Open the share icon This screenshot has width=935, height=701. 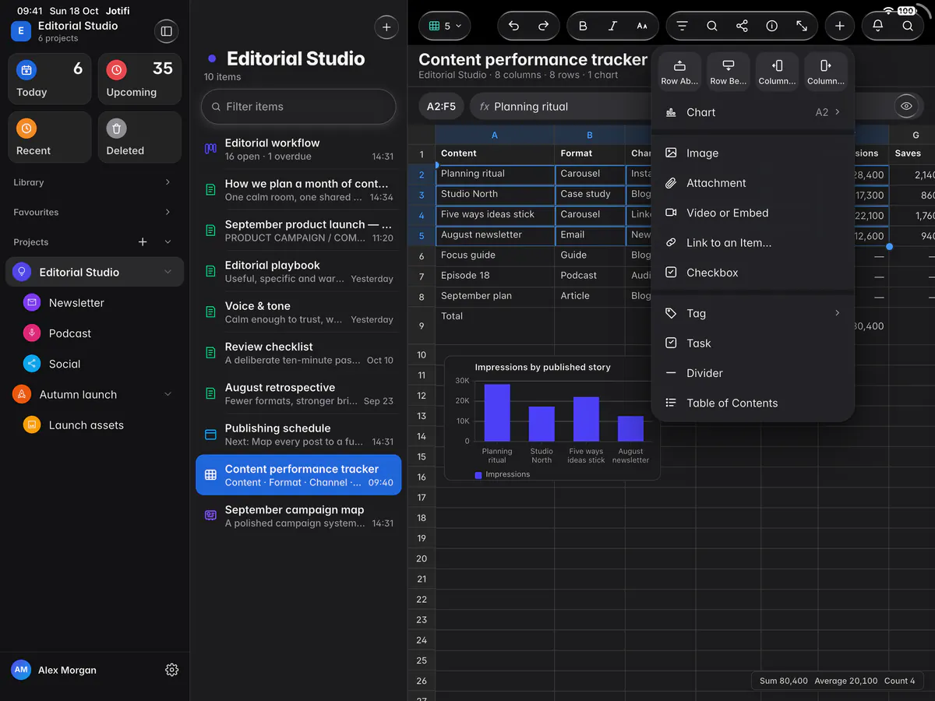(x=742, y=26)
